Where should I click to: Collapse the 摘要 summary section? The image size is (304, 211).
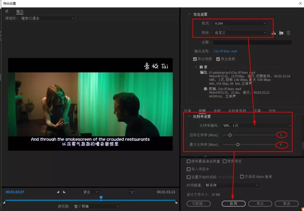click(x=196, y=67)
